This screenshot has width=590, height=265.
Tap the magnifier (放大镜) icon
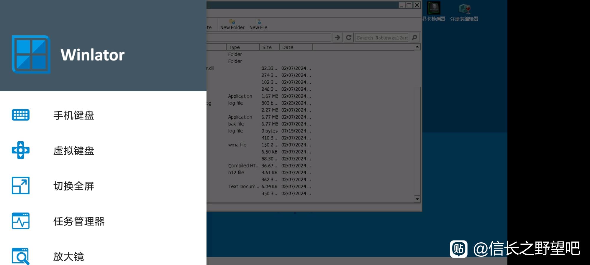click(x=21, y=256)
